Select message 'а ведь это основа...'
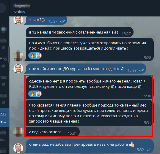Screen dimensions: 160x154 coord(53,132)
